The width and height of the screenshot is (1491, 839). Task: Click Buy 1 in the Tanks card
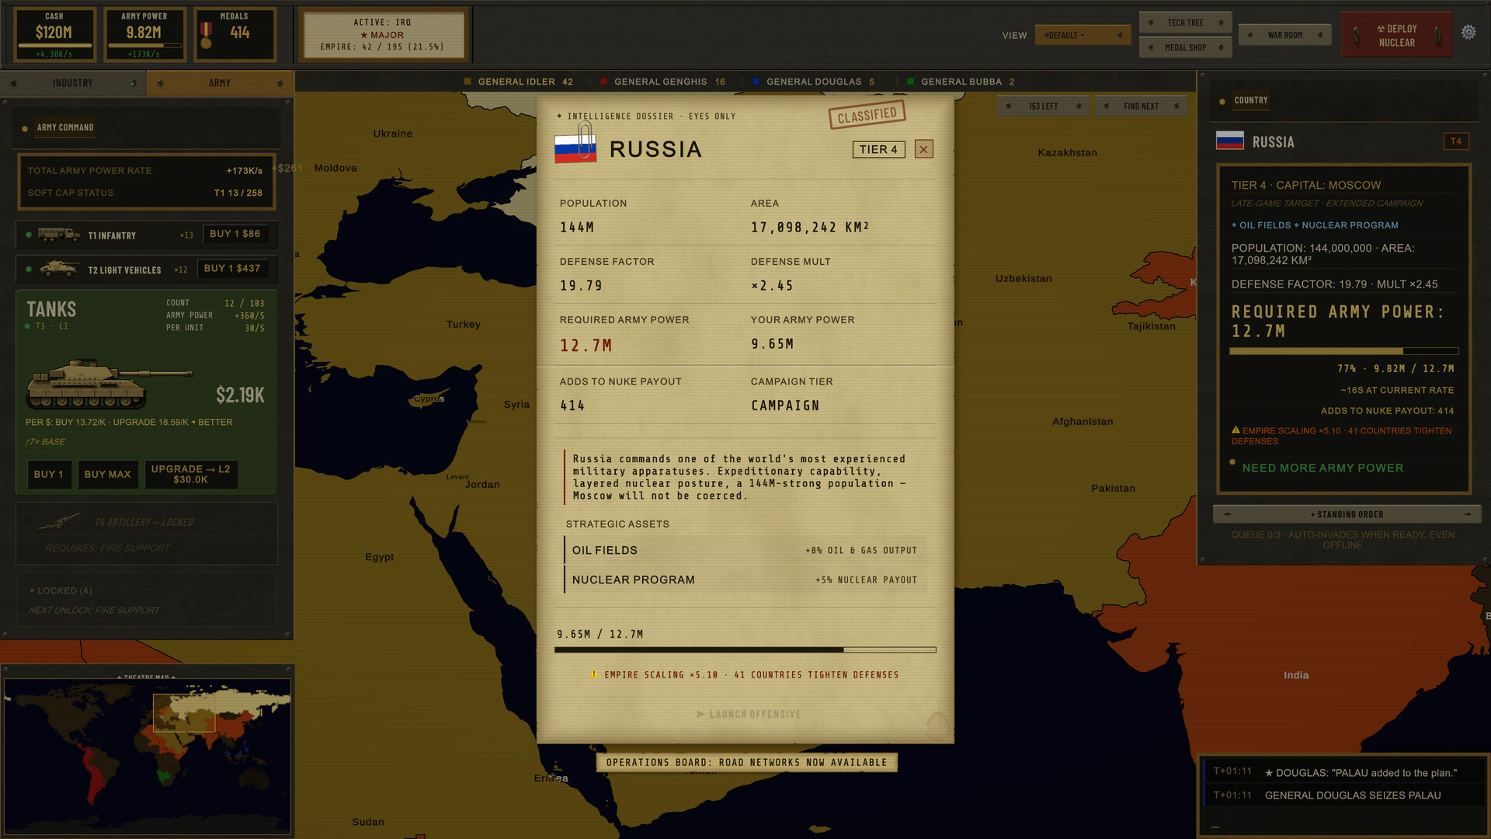tap(49, 474)
